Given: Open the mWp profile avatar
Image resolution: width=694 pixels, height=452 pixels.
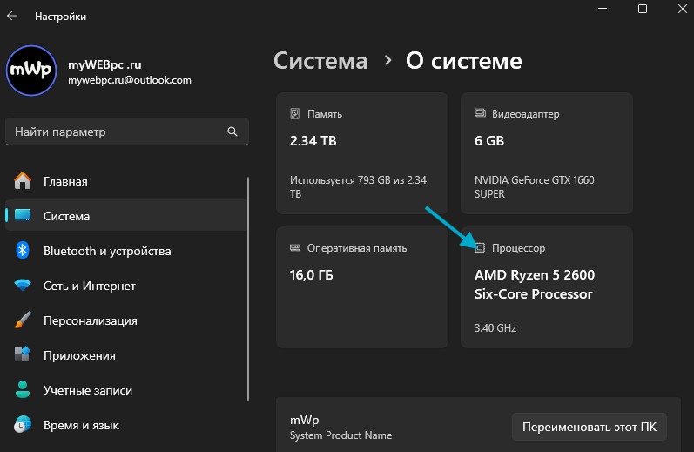Looking at the screenshot, I should click(x=31, y=71).
